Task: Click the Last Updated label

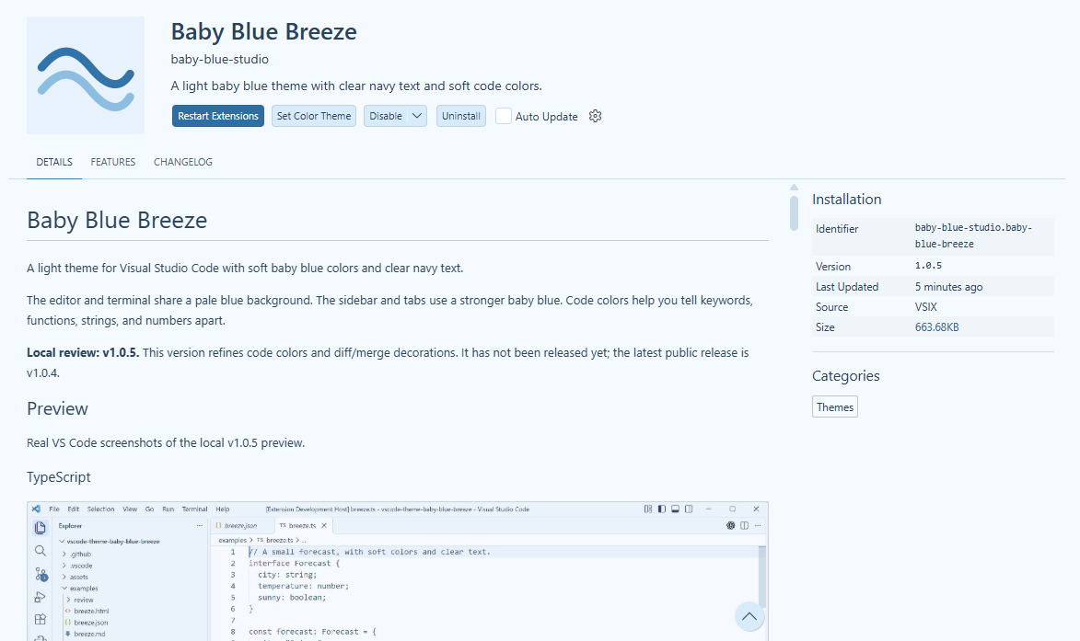Action: [847, 287]
